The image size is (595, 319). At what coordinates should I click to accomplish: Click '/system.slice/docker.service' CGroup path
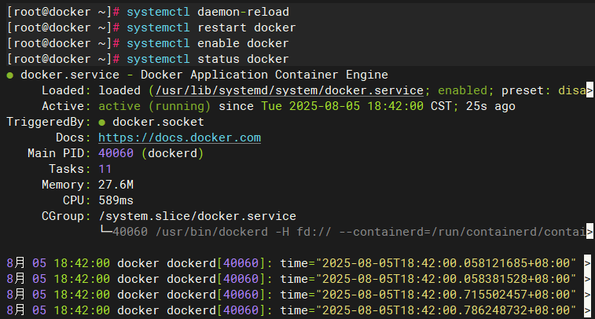197,216
